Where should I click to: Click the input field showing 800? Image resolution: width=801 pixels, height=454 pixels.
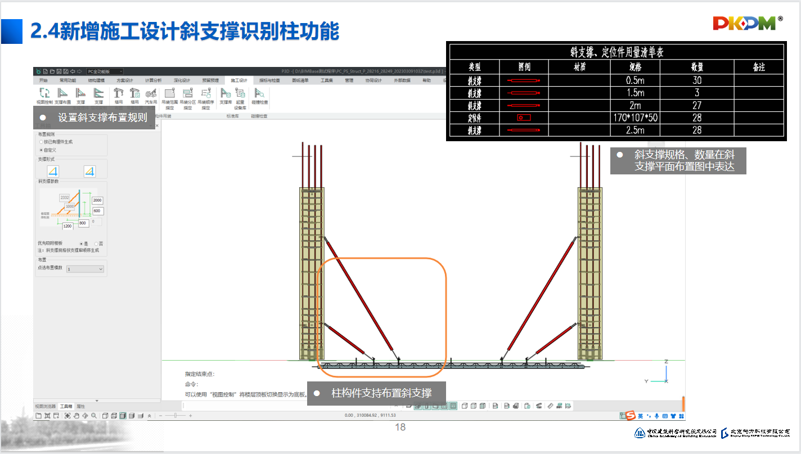click(83, 223)
